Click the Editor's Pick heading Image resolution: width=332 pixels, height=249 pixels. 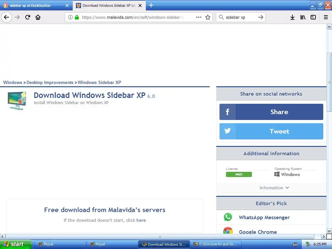tap(271, 204)
